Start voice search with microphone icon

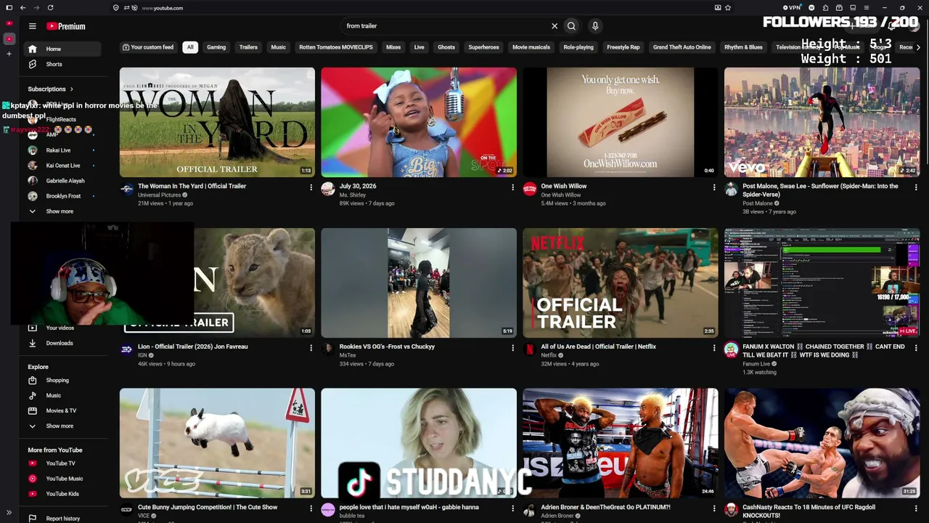pos(595,26)
